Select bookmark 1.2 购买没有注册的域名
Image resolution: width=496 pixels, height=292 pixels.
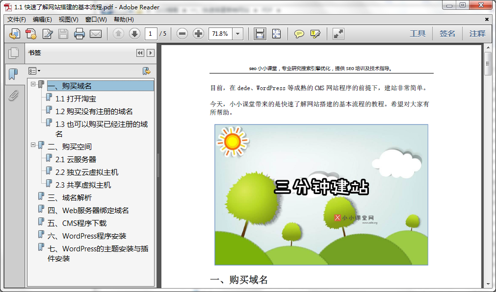pyautogui.click(x=94, y=111)
